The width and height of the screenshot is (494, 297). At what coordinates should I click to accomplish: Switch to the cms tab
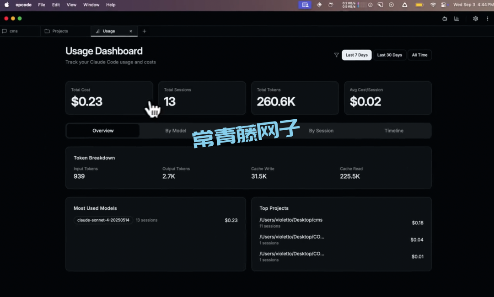[x=14, y=31]
